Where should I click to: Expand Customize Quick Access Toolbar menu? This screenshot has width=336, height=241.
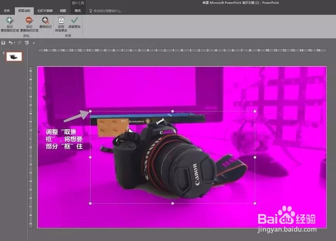coord(34,43)
